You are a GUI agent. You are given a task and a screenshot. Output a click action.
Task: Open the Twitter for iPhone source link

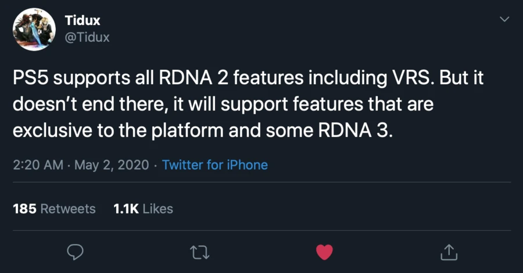click(215, 165)
